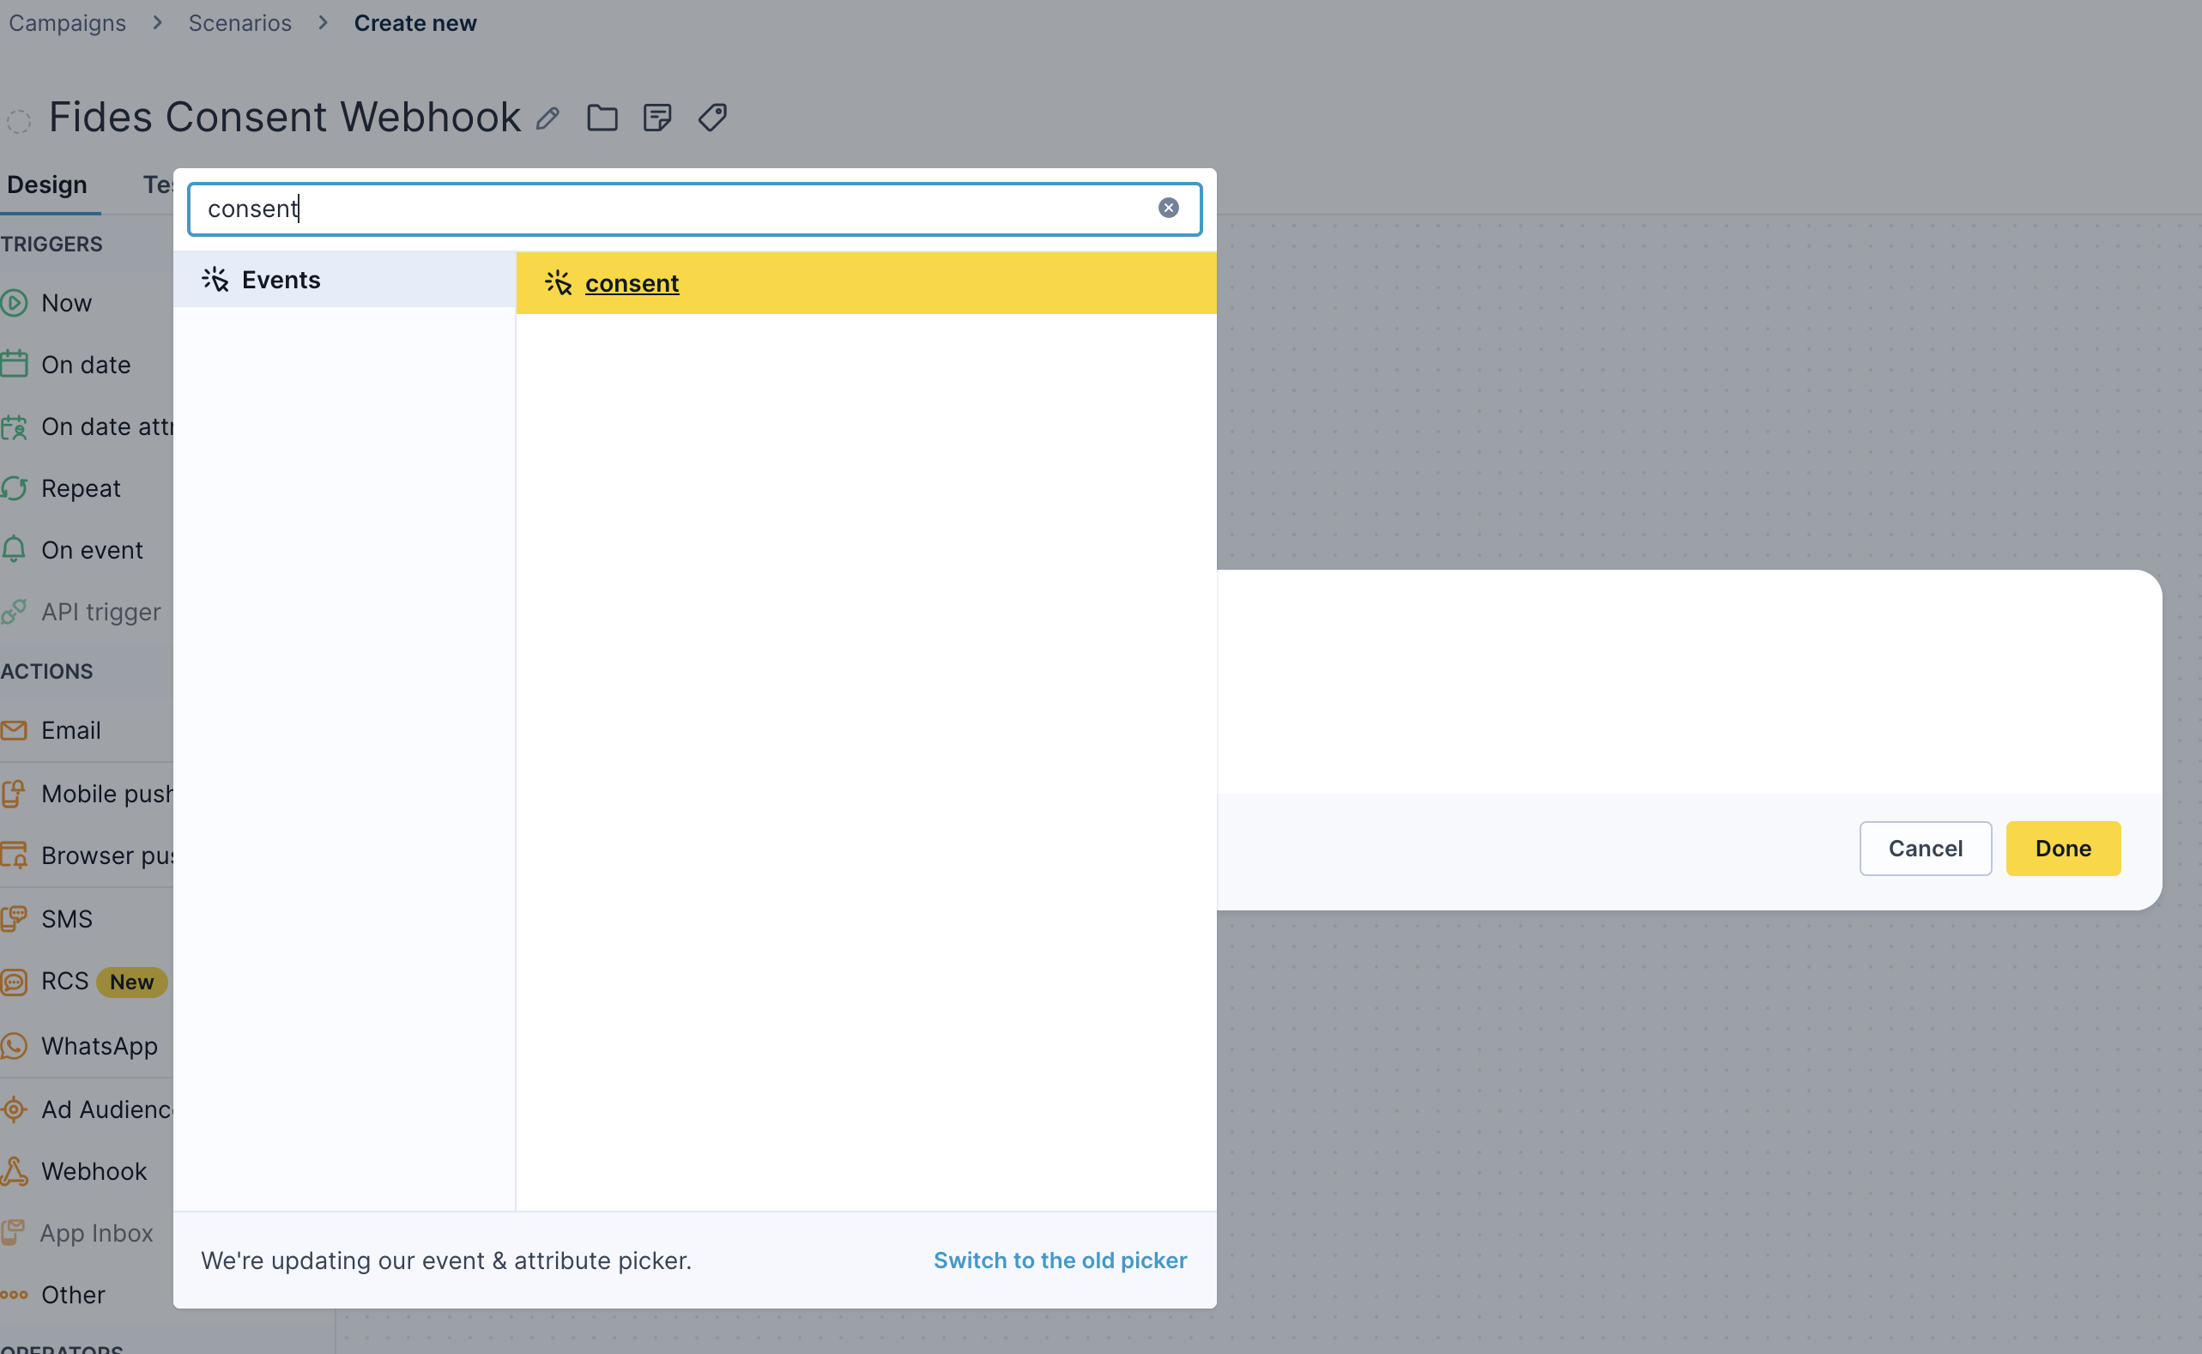
Task: Add the On event trigger
Action: click(91, 551)
